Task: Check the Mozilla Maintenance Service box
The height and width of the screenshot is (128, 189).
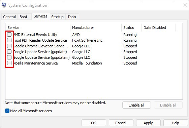Action: point(9,63)
